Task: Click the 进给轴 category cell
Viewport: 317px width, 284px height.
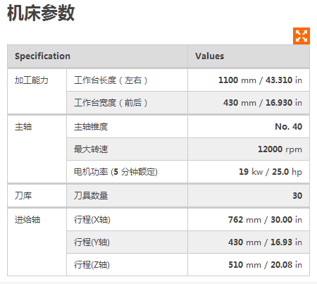Action: (37, 242)
